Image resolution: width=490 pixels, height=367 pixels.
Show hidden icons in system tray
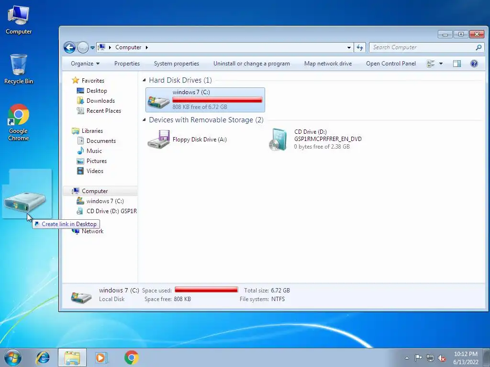tap(407, 358)
